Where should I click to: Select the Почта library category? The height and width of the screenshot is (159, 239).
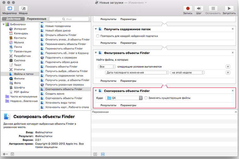(18, 47)
